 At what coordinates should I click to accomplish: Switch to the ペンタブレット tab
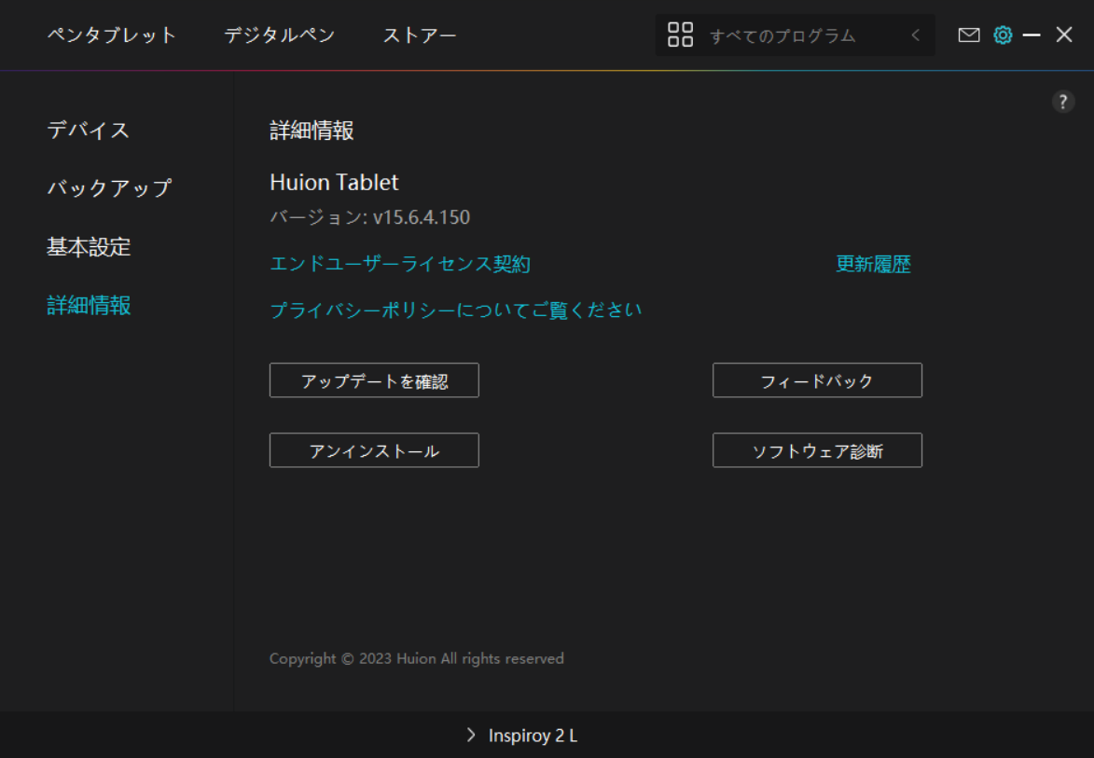point(112,35)
